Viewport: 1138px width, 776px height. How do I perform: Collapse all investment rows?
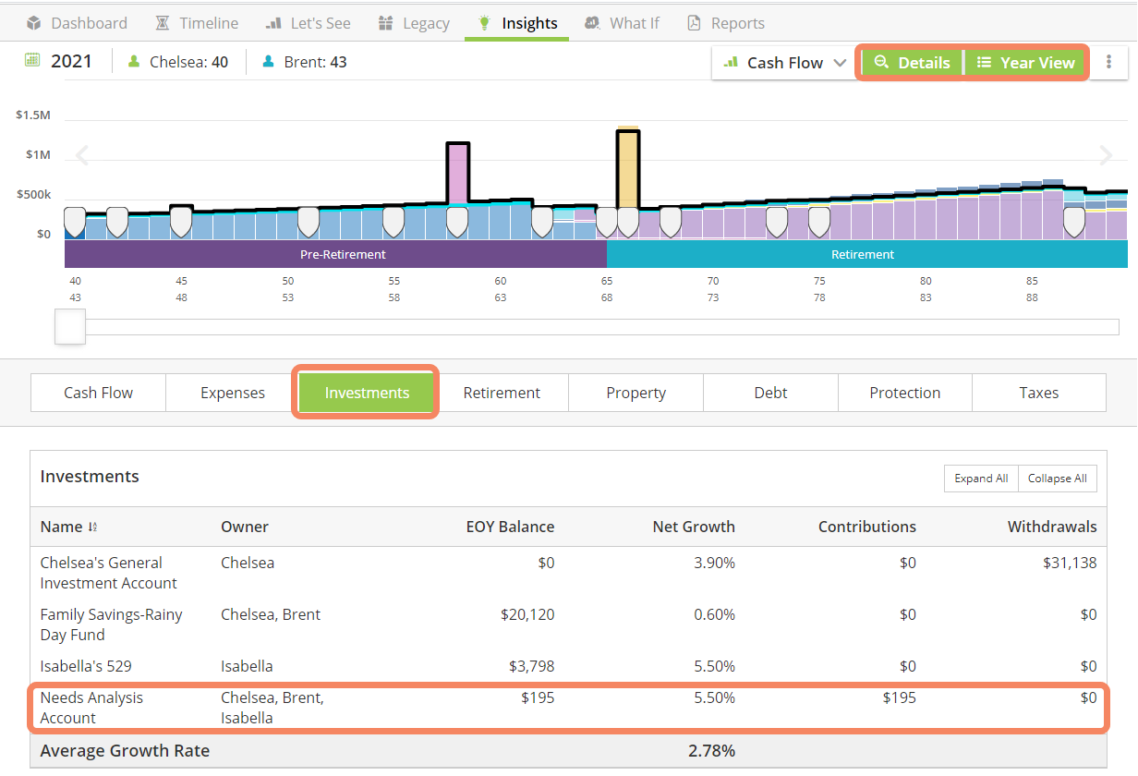click(x=1057, y=479)
